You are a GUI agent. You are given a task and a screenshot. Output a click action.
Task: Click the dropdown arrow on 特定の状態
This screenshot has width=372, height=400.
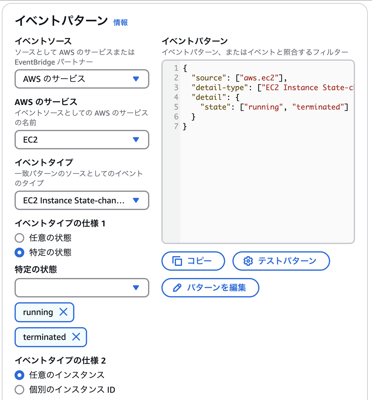point(137,288)
